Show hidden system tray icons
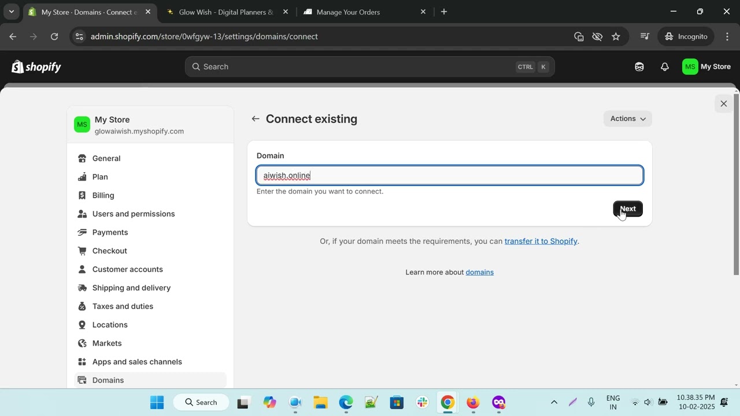The width and height of the screenshot is (740, 416). point(554,402)
